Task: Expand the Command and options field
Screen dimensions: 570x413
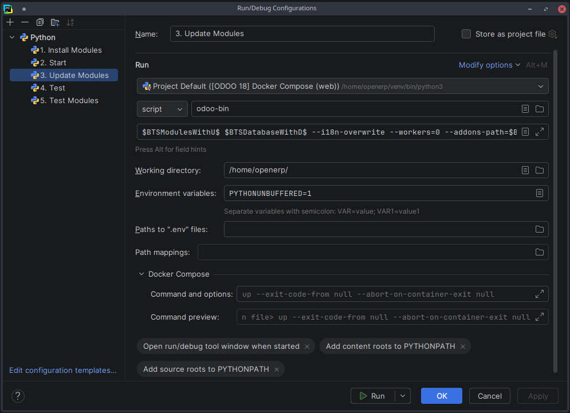Action: pos(540,294)
